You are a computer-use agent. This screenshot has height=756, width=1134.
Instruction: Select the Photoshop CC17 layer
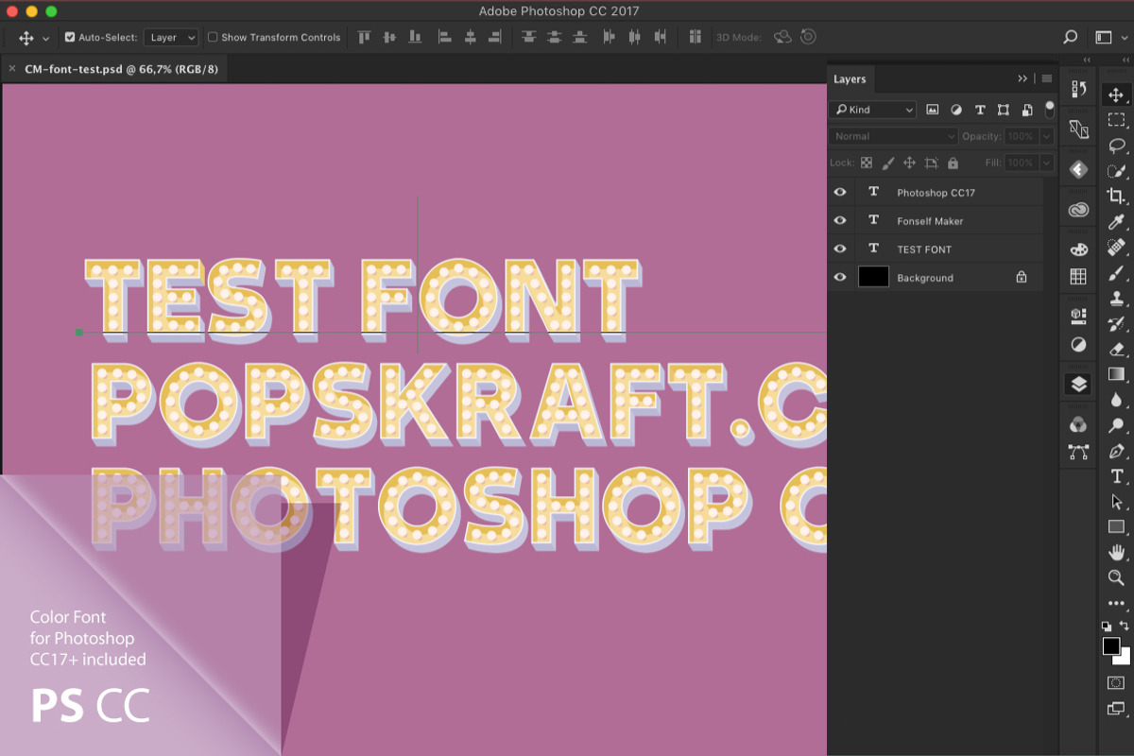936,192
